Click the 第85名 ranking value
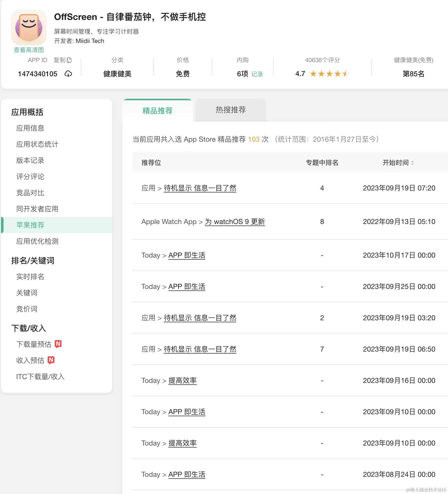The height and width of the screenshot is (494, 448). click(413, 74)
